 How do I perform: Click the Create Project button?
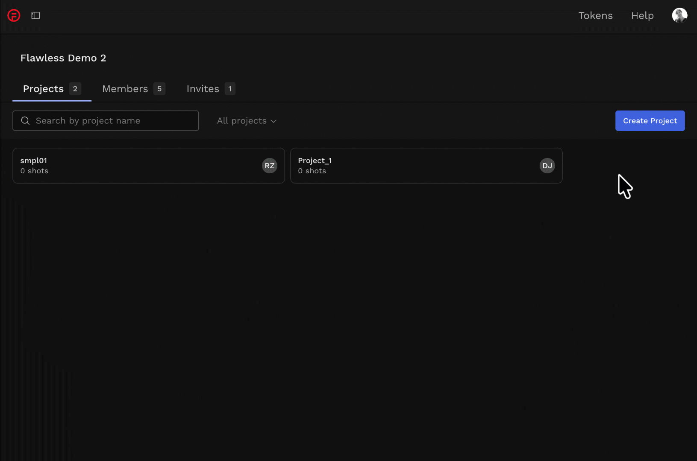[650, 121]
